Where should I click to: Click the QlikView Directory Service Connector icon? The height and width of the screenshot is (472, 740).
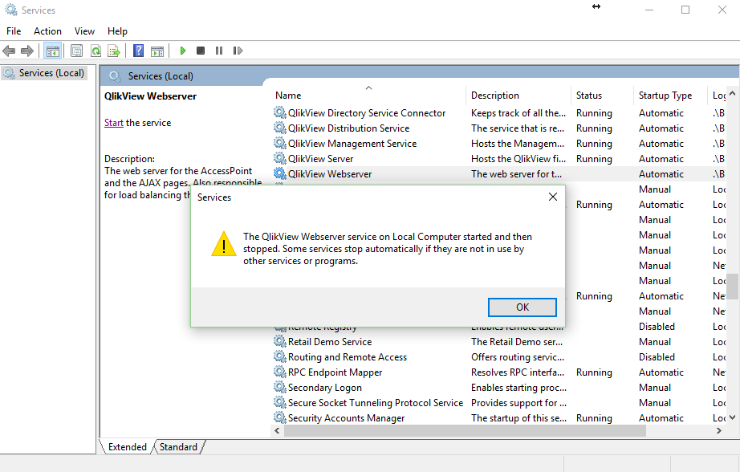280,112
